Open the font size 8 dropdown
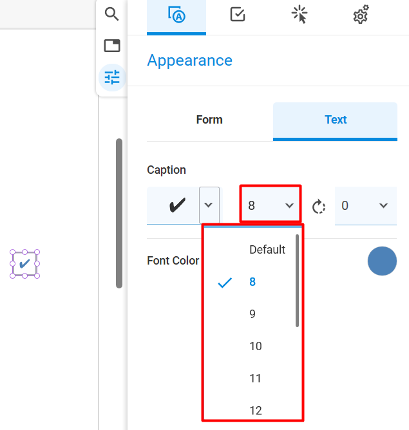 point(271,204)
